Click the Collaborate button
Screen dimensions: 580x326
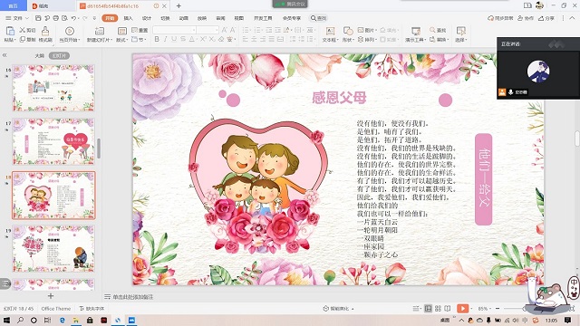526,18
